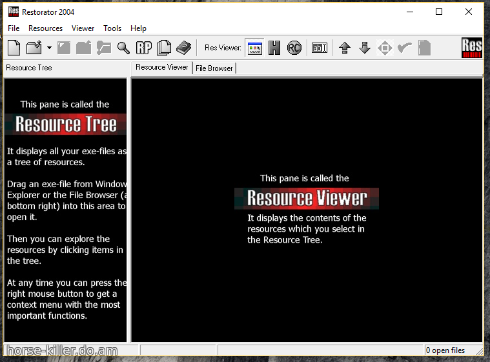
Task: Close the Restorator 2004 window
Action: coord(469,12)
